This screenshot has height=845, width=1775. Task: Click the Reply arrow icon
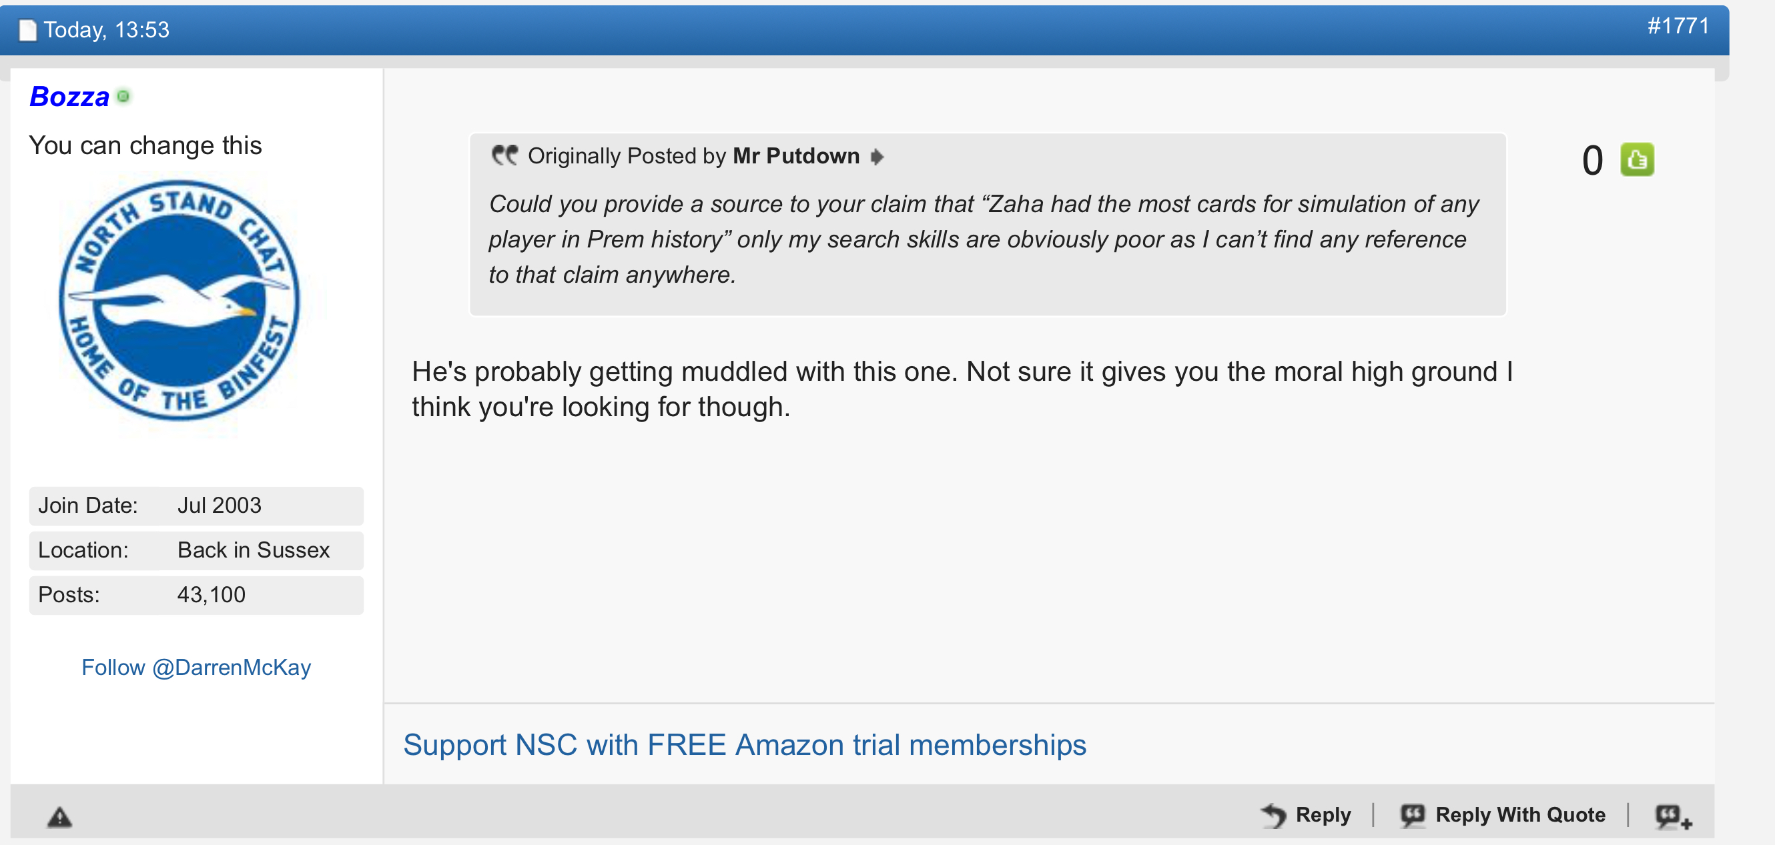tap(1273, 816)
